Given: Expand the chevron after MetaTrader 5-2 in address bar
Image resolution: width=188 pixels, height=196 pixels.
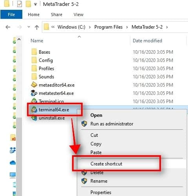Looking at the screenshot, I should tap(167, 27).
